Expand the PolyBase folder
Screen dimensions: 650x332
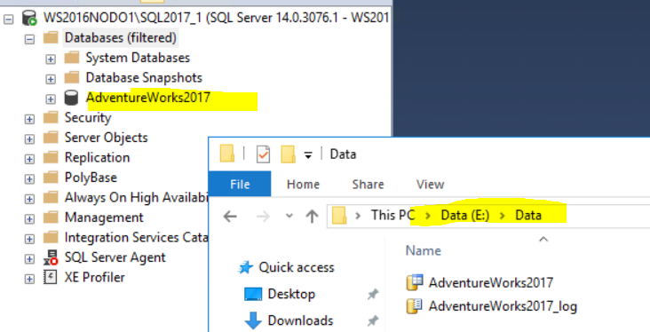pyautogui.click(x=29, y=178)
